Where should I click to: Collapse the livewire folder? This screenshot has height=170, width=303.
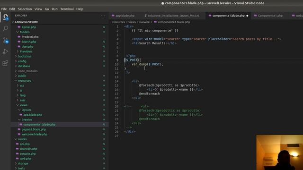[x=27, y=119]
